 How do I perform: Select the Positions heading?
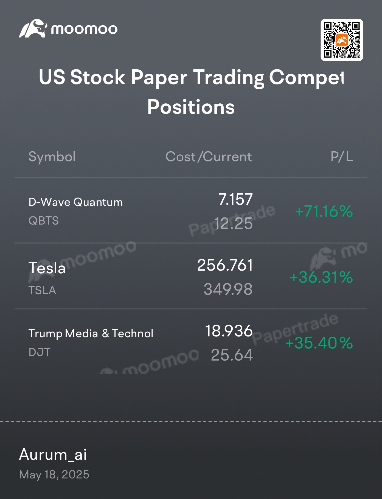191,107
